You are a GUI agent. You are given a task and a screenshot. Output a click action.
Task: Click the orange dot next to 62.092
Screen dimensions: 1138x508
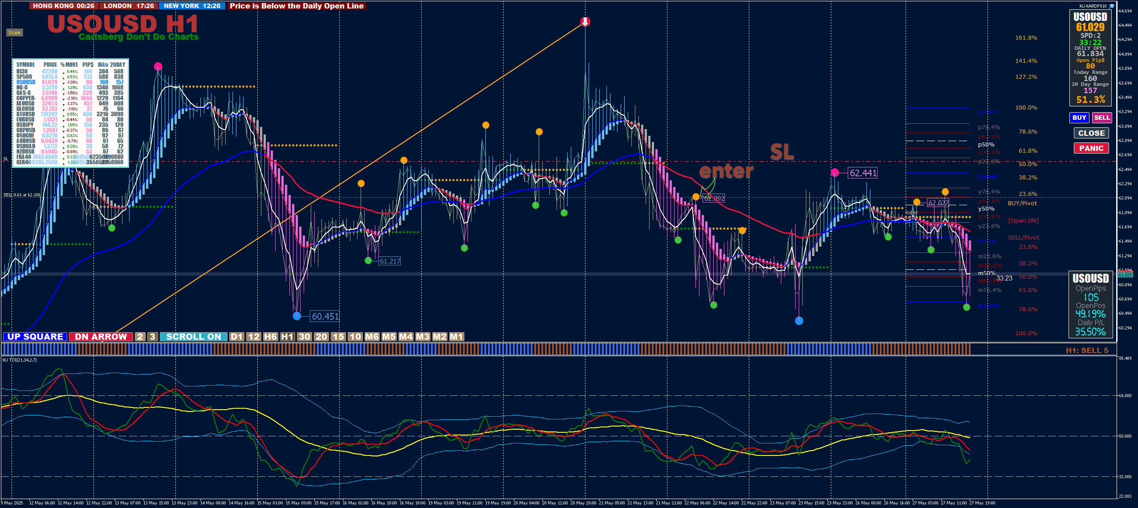(x=696, y=197)
